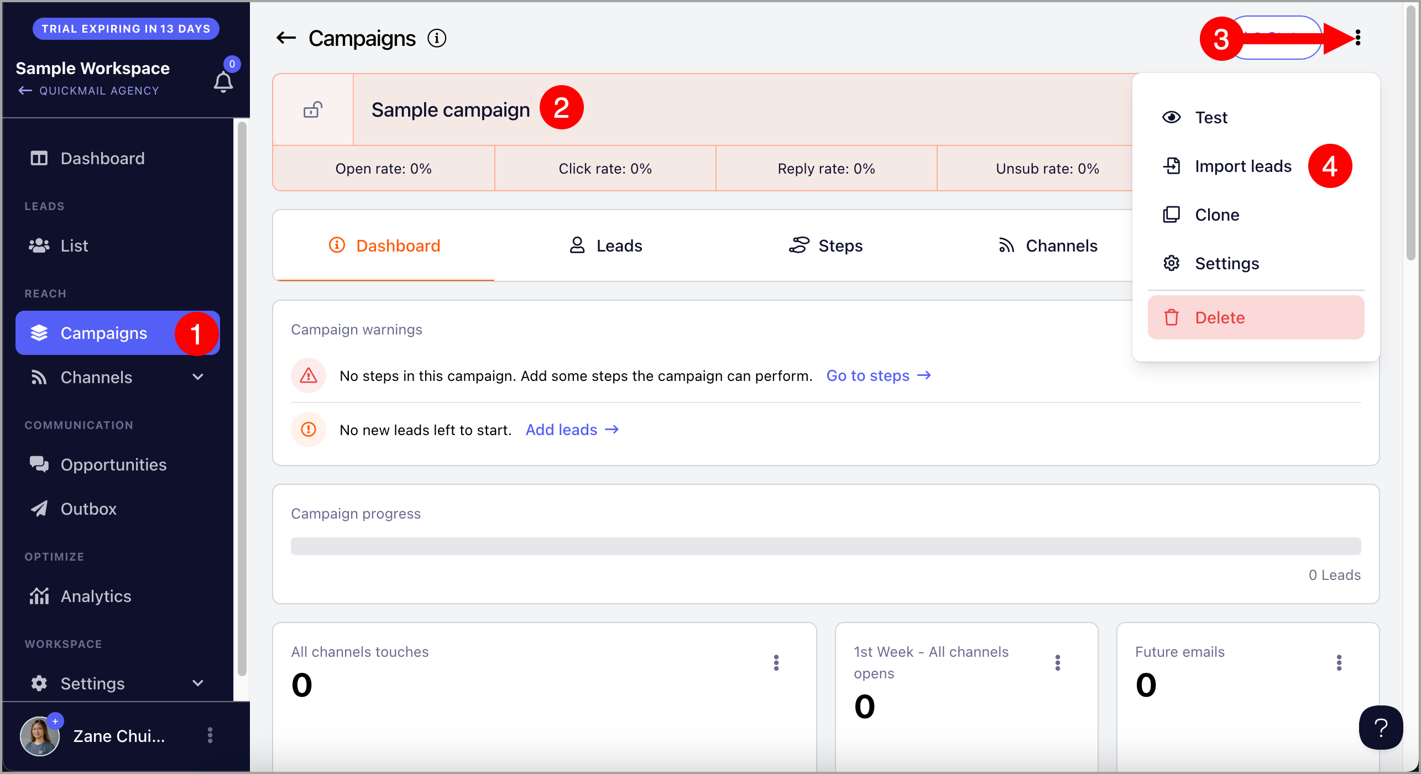The height and width of the screenshot is (774, 1421).
Task: Click the Zane Chui user avatar
Action: [40, 736]
